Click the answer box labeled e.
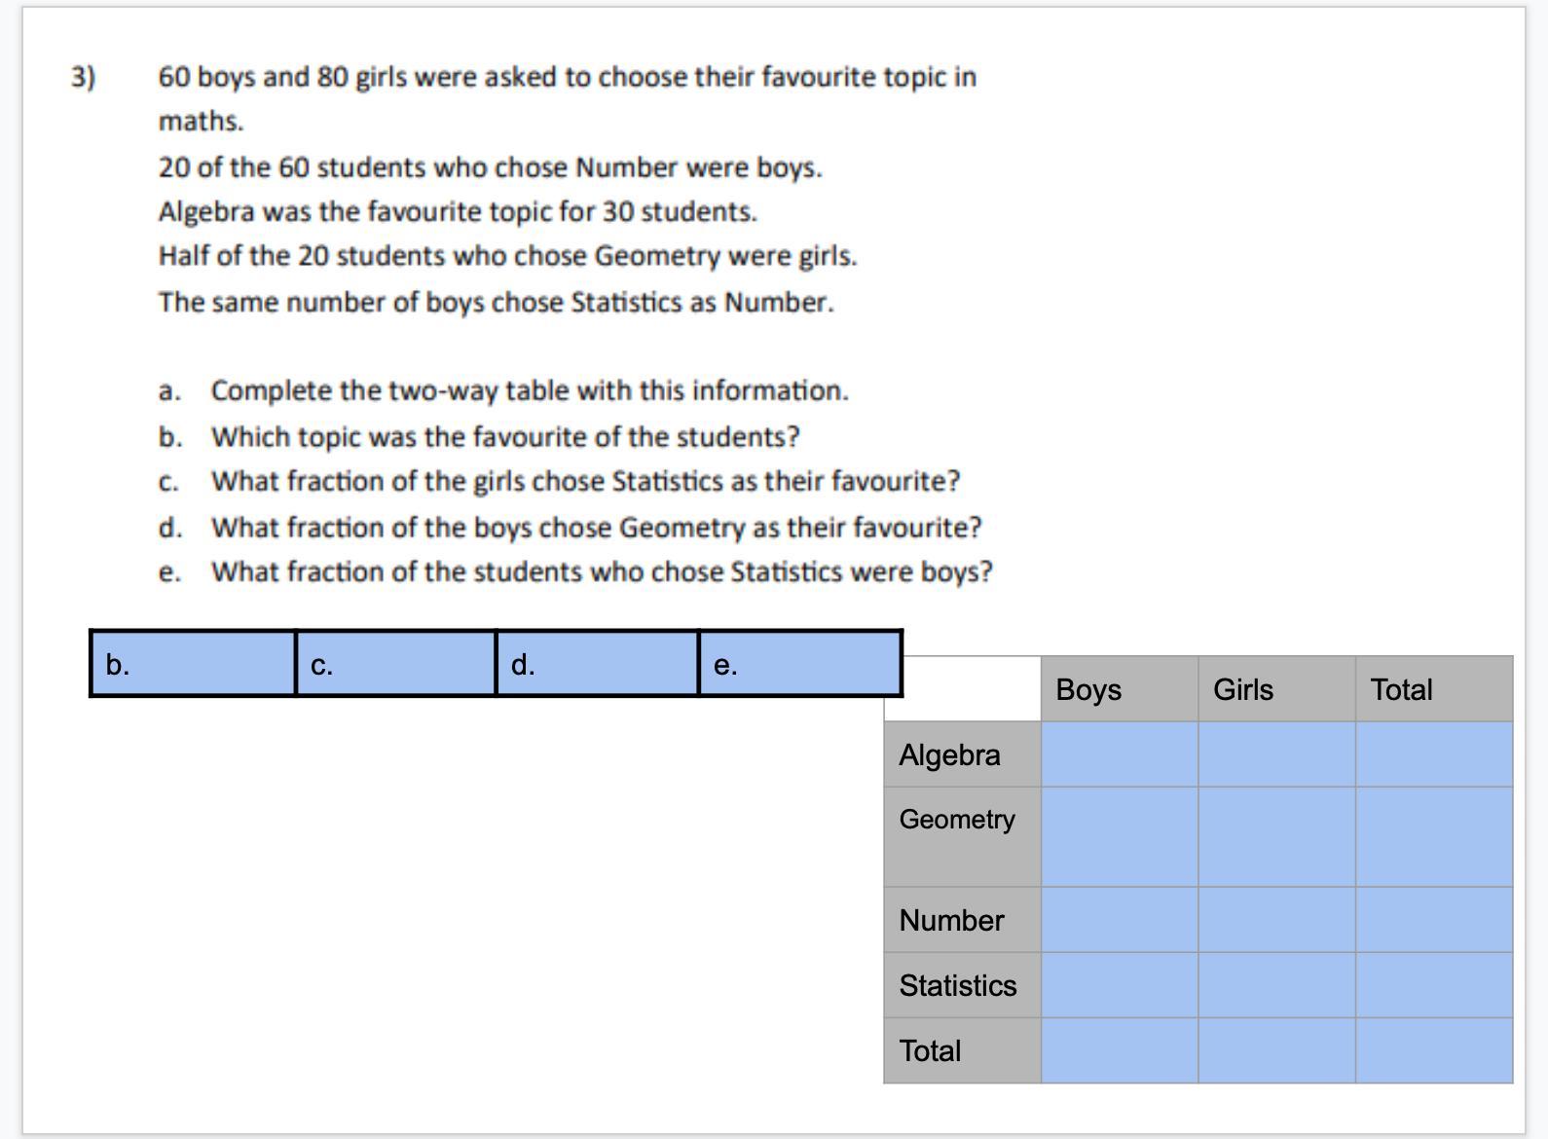Viewport: 1548px width, 1139px height. [x=800, y=663]
